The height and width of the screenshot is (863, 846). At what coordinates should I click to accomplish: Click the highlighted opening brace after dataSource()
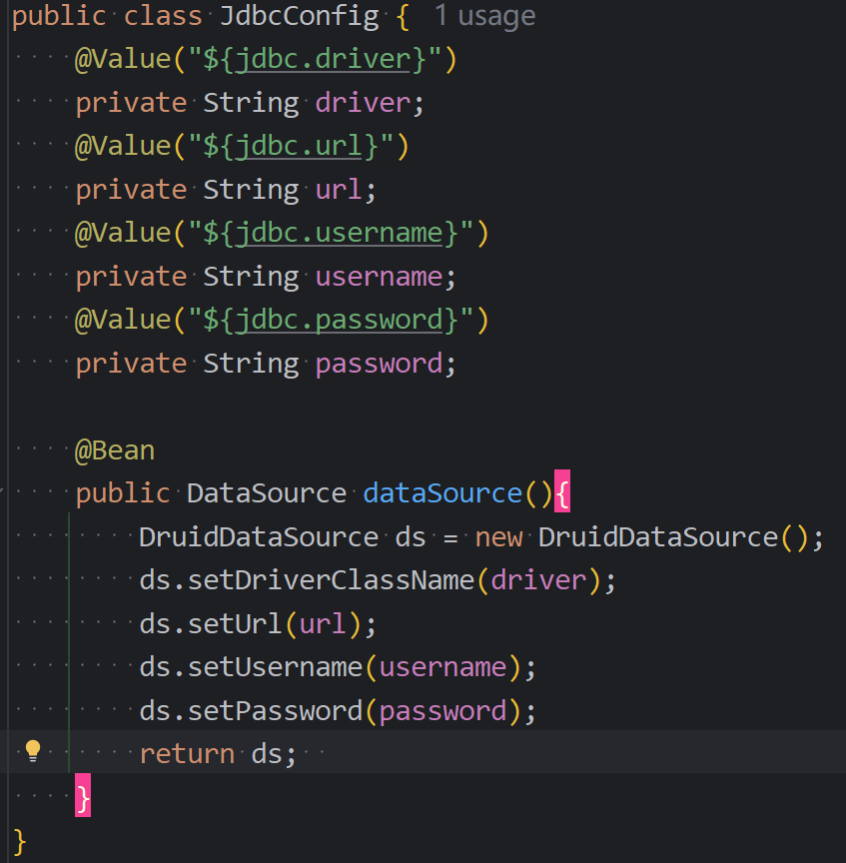562,491
